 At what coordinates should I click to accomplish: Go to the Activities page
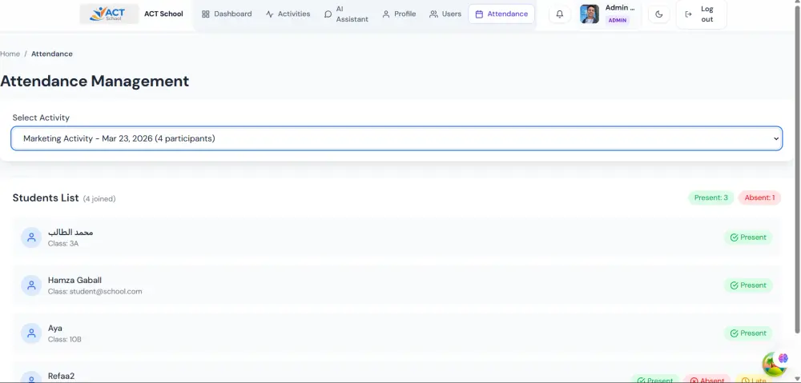tap(288, 14)
